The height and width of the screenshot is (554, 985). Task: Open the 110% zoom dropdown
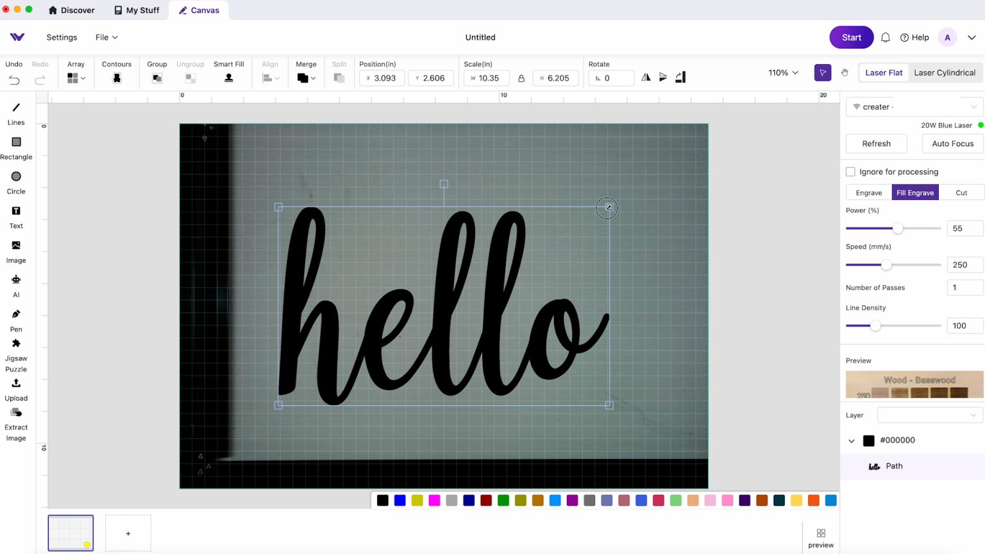[783, 73]
